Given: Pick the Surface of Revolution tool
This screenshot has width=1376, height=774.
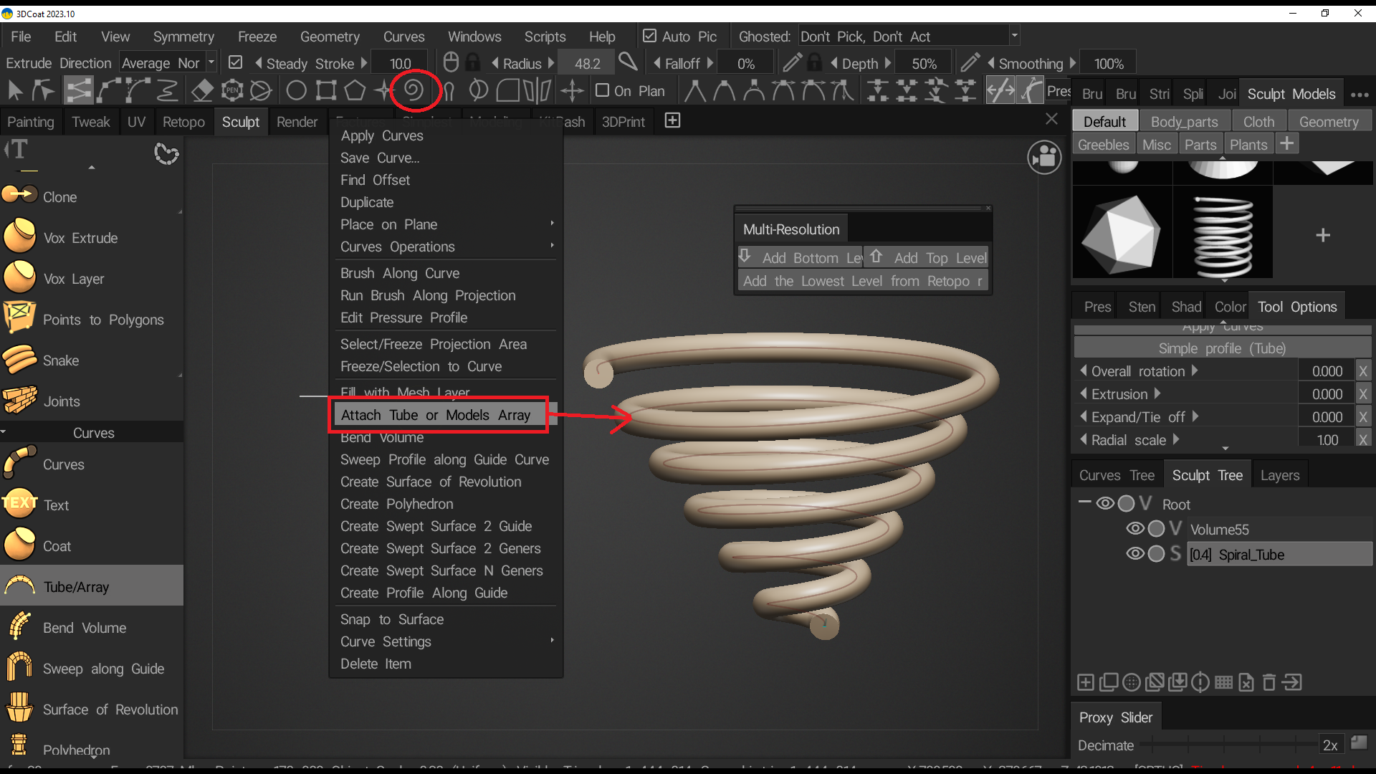Looking at the screenshot, I should [x=110, y=709].
